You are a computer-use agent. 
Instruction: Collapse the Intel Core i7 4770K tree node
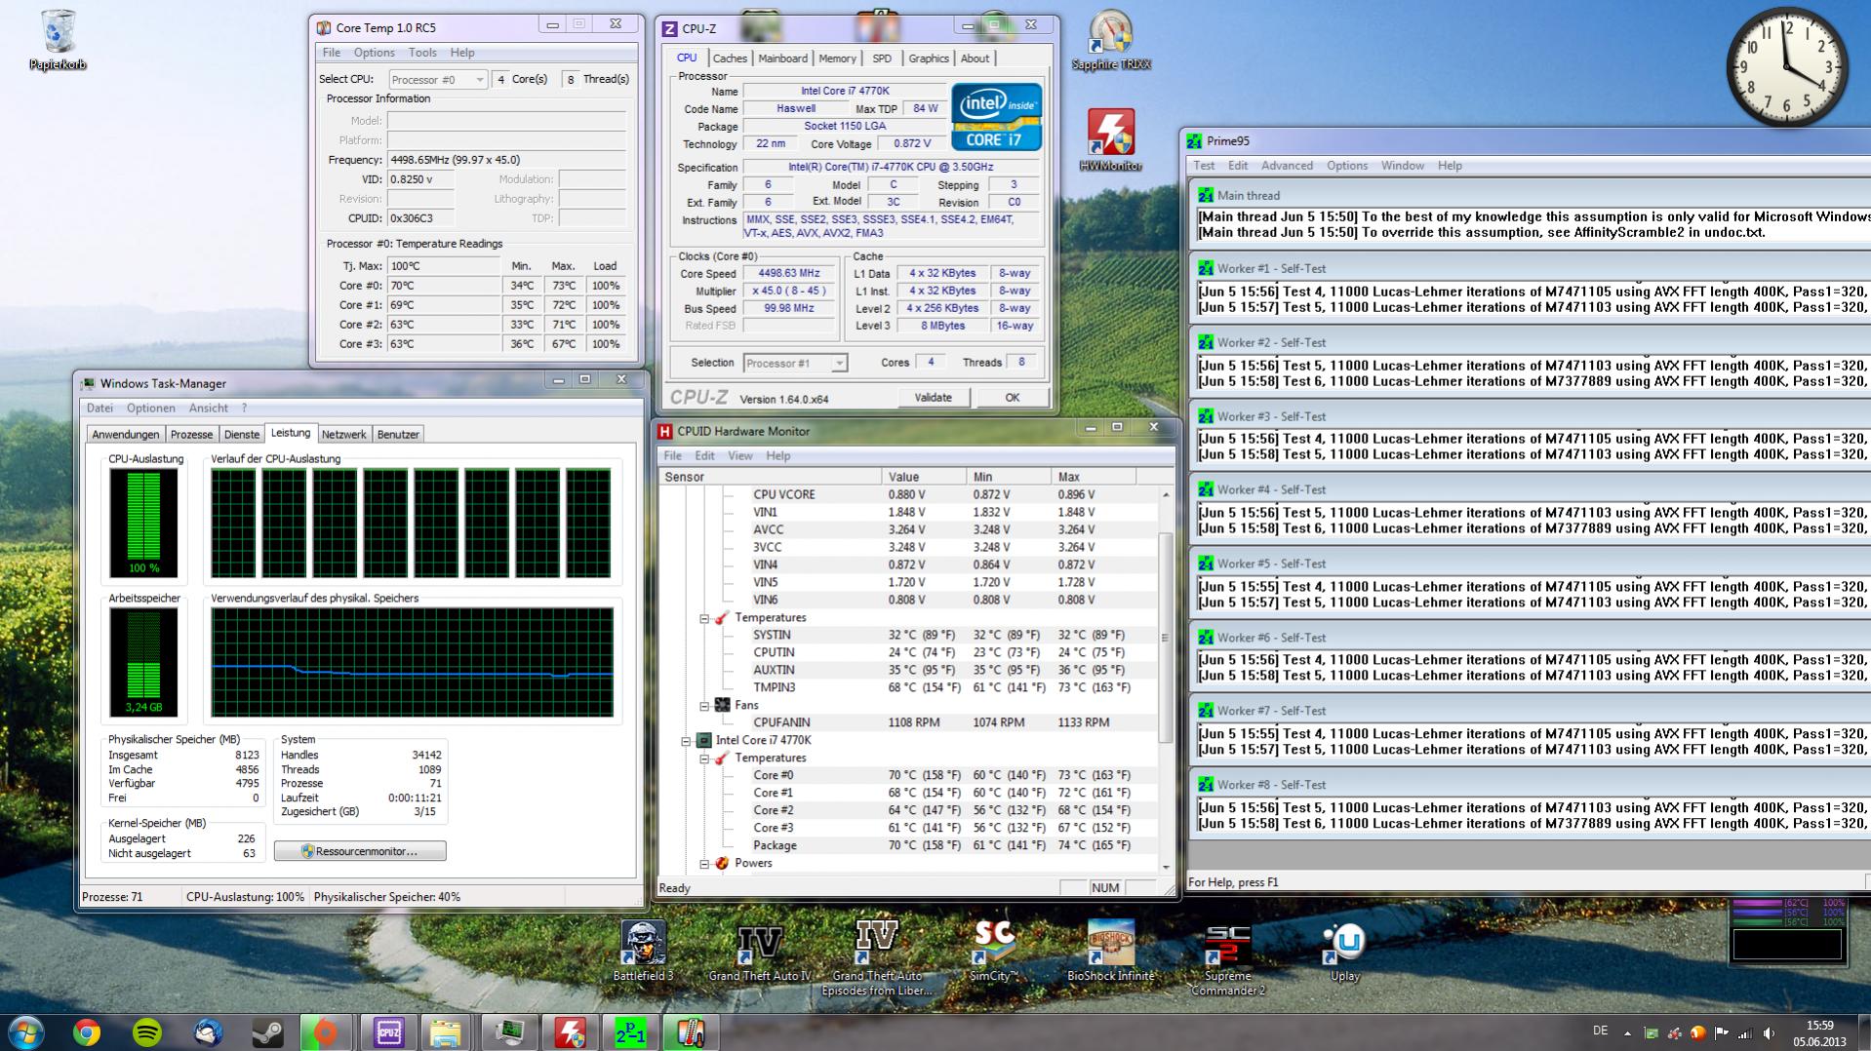pos(686,741)
